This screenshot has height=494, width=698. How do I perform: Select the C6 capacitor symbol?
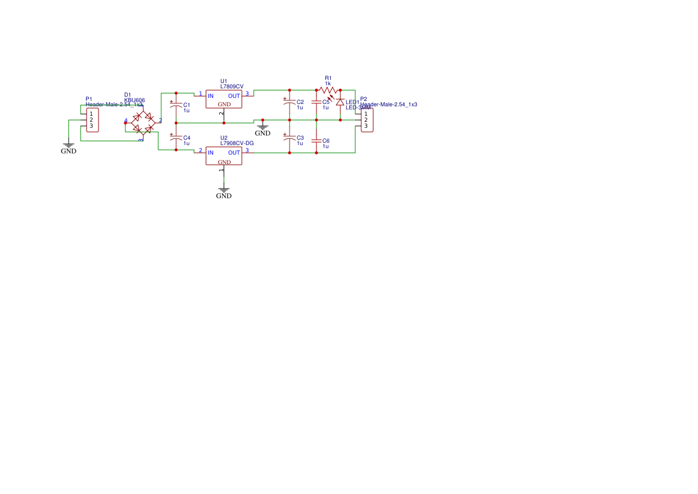(316, 141)
